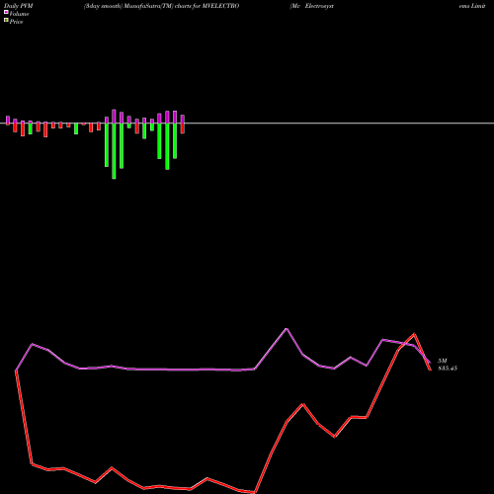Click the 'Daily PVM' heading text
Image resolution: width=494 pixels, height=494 pixels.
coord(19,6)
